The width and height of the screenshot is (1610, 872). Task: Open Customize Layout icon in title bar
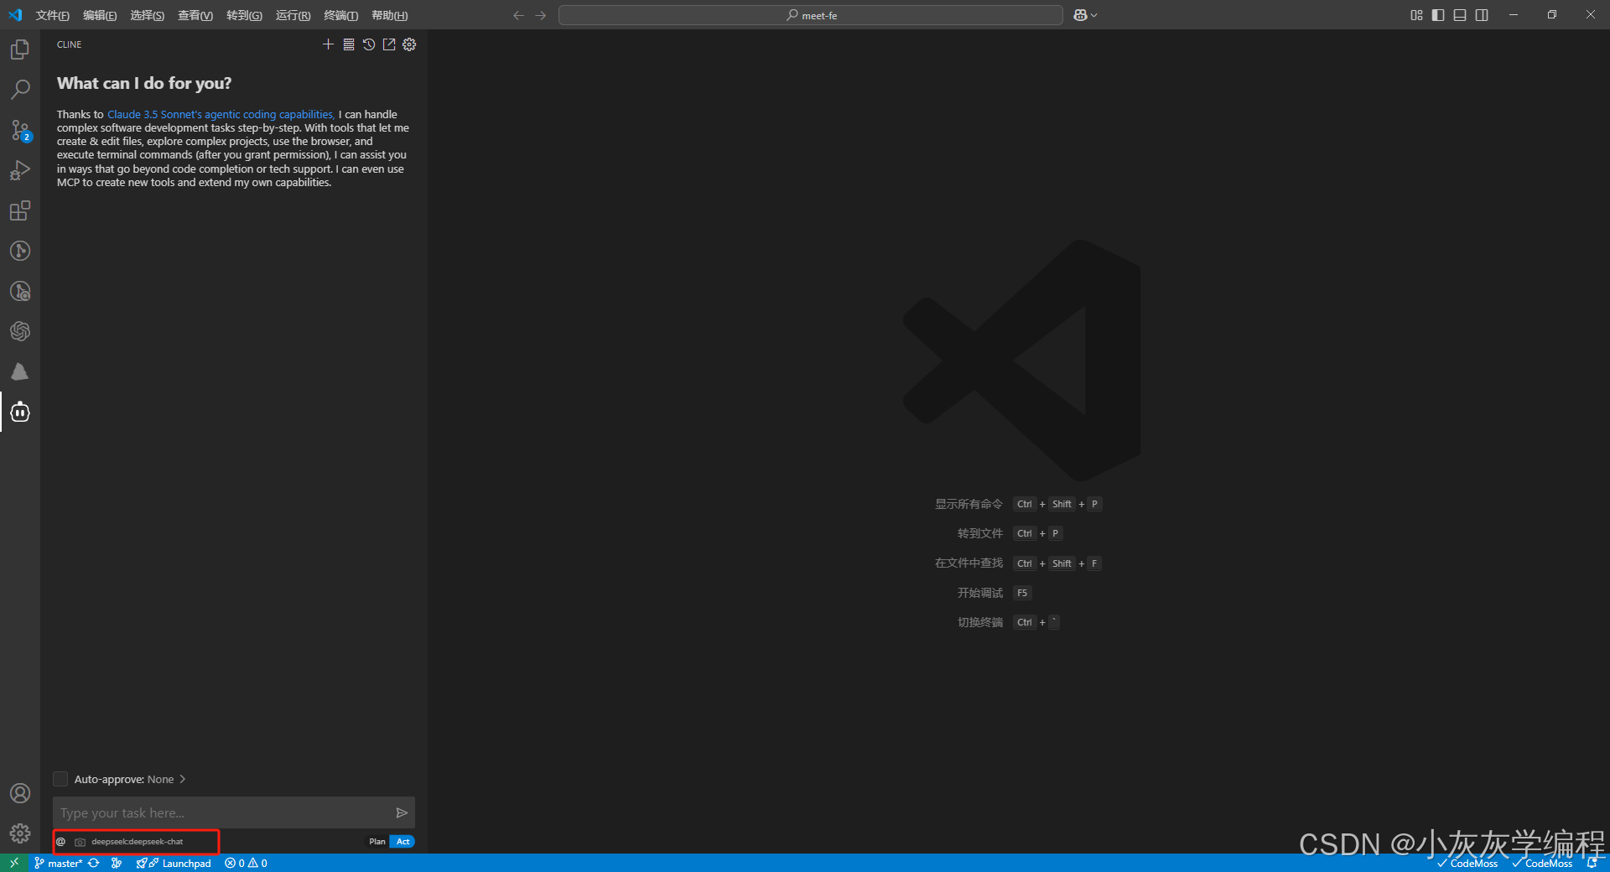click(x=1416, y=15)
